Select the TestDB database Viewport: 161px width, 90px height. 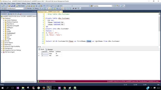click(x=9, y=39)
